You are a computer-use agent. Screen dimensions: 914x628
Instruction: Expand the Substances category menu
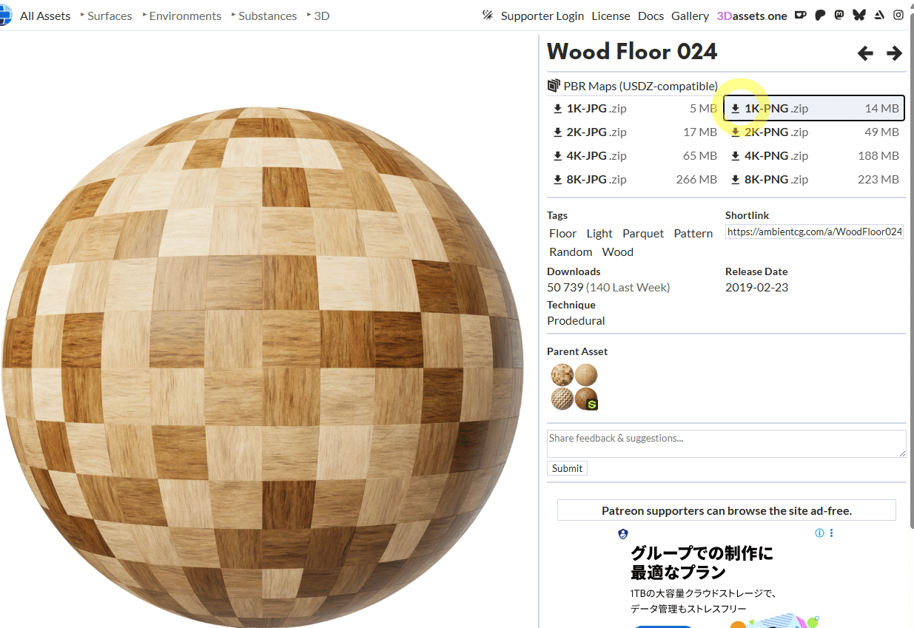click(x=264, y=16)
